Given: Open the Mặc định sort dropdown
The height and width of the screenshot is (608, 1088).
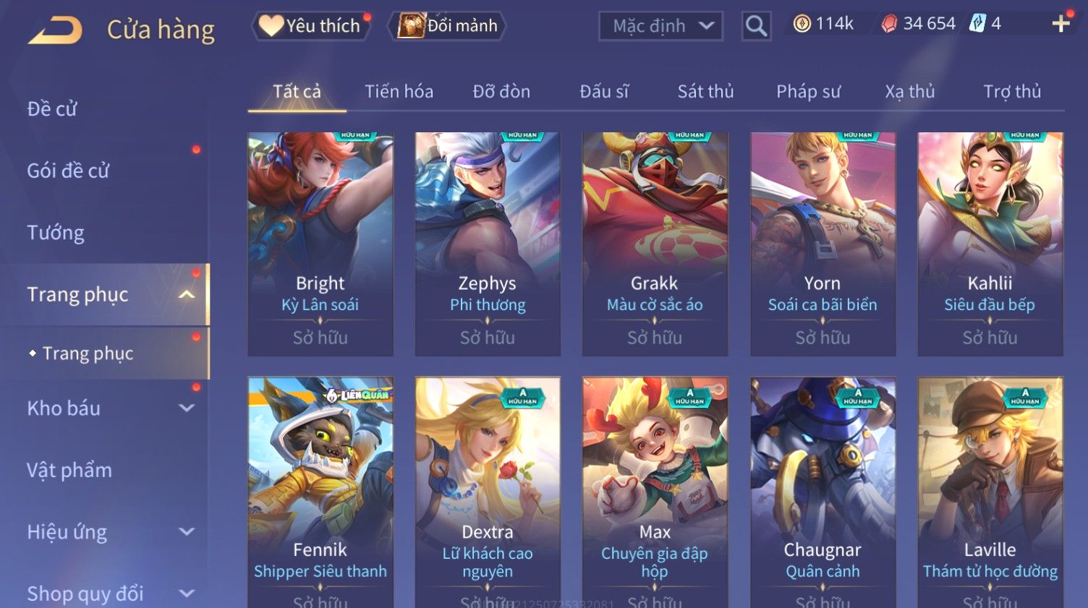Looking at the screenshot, I should [x=660, y=27].
